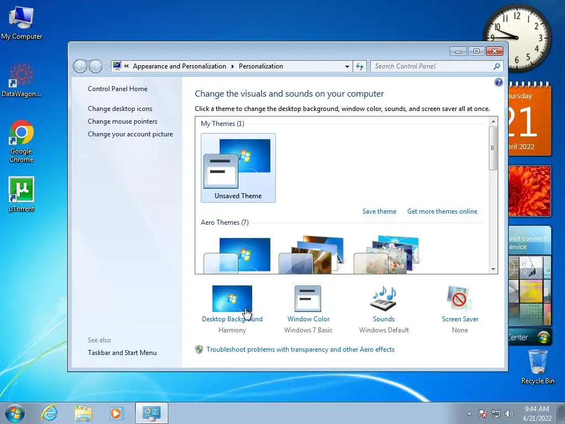Image resolution: width=565 pixels, height=424 pixels.
Task: Click the taskbar clock showing 9:44 AM
Action: tap(537, 414)
